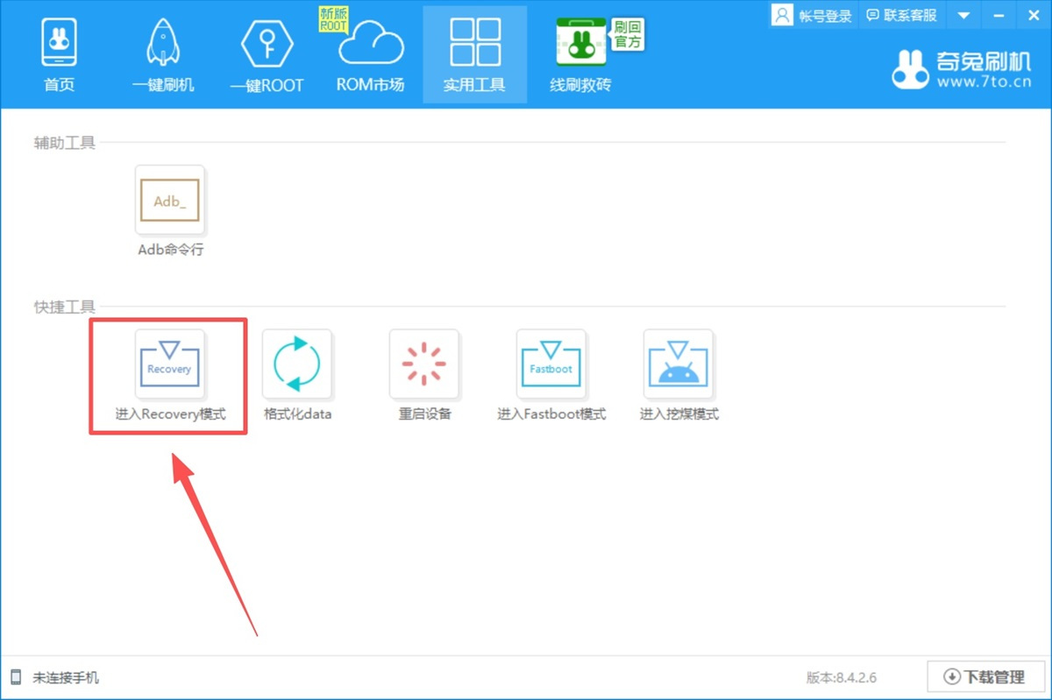
Task: Open the Adb命令行 tool
Action: point(170,201)
